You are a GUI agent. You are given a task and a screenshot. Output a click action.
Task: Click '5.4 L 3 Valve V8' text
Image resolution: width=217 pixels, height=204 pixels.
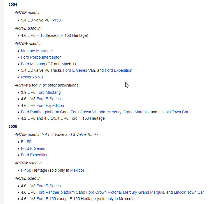35,20
